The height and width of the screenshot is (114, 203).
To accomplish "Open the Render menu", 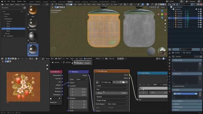I will [x=13, y=1].
